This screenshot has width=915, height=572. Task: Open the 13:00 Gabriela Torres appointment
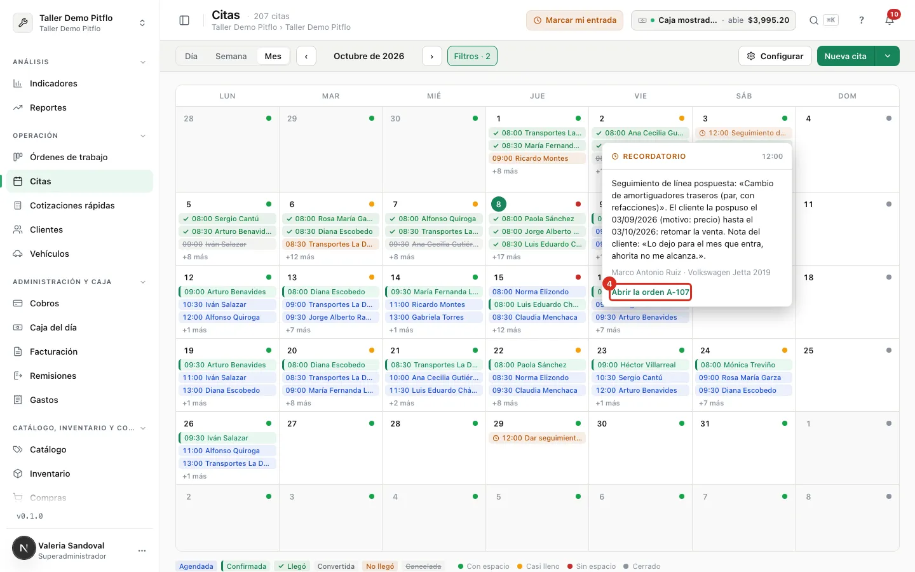click(x=434, y=317)
